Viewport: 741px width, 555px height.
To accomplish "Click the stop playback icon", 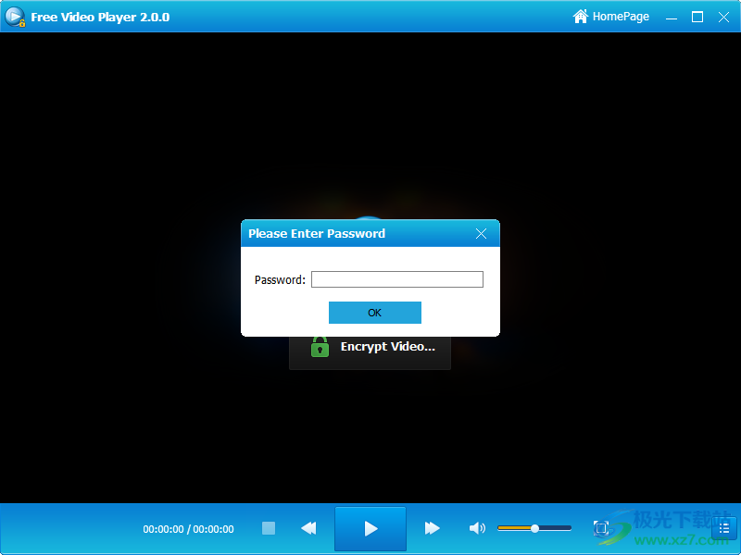I will [269, 528].
